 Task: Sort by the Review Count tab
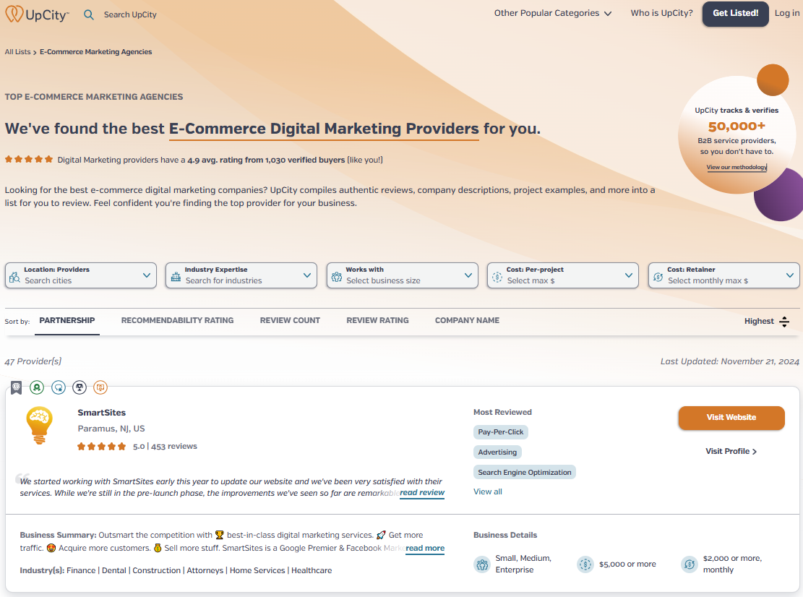[x=290, y=320]
